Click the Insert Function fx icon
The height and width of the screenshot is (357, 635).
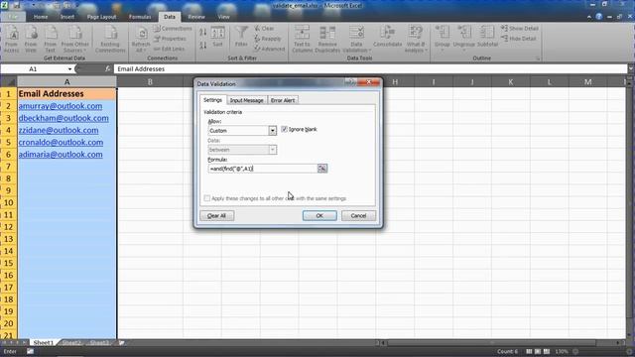click(107, 69)
